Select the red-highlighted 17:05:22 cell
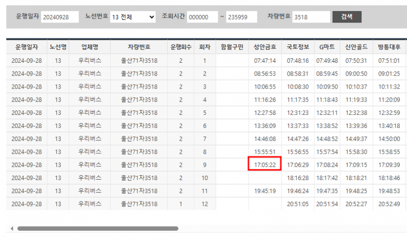407x237 pixels. (x=265, y=165)
